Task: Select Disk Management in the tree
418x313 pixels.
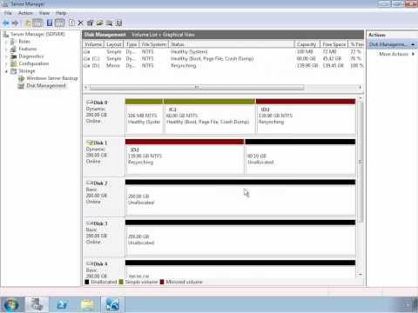Action: click(x=46, y=85)
